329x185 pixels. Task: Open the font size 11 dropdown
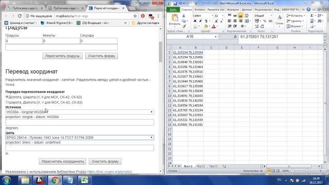click(x=223, y=16)
